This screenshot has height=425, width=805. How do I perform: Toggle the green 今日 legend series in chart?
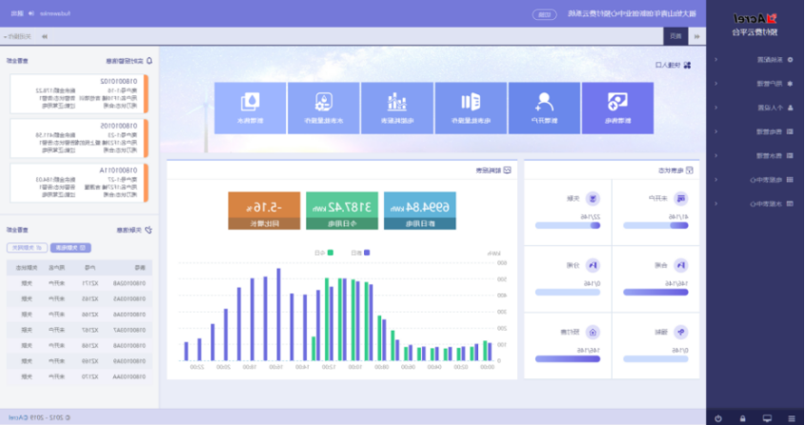pyautogui.click(x=325, y=253)
